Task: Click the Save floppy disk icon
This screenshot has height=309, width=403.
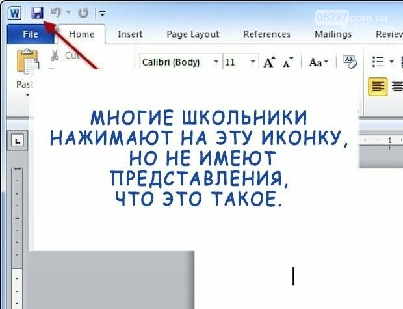Action: coord(38,12)
